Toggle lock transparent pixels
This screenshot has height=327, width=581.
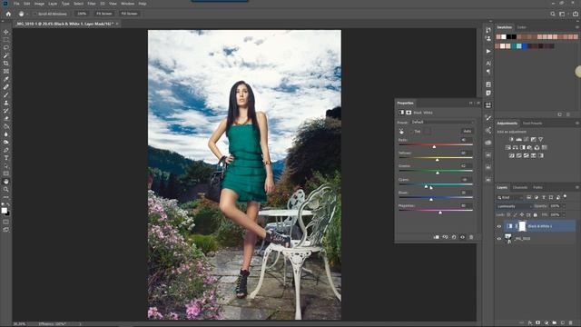pyautogui.click(x=508, y=214)
